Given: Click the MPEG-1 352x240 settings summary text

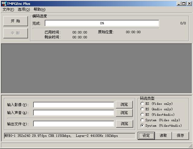Looking at the screenshot, I should [x=61, y=136].
